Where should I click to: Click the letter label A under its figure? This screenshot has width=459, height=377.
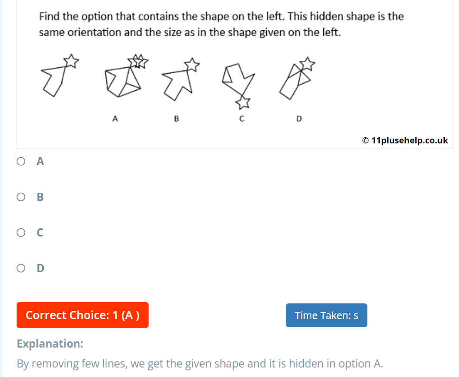point(115,119)
